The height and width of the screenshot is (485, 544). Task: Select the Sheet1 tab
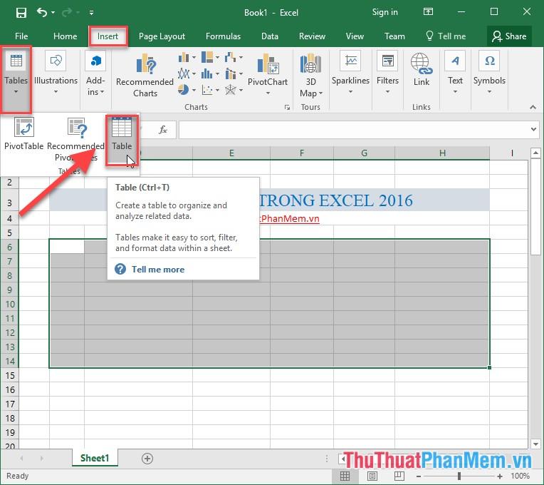click(95, 458)
